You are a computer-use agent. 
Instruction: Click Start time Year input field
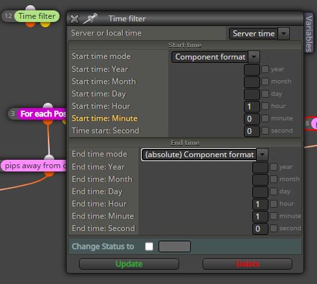click(x=252, y=70)
